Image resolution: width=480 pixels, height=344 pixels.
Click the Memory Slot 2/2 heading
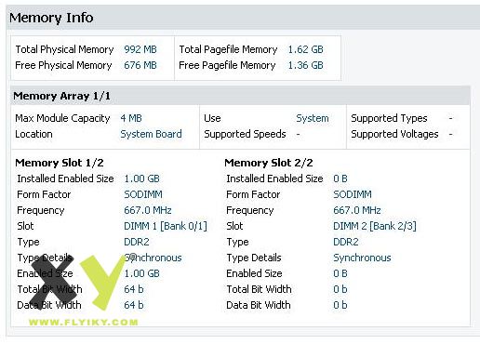pos(269,163)
